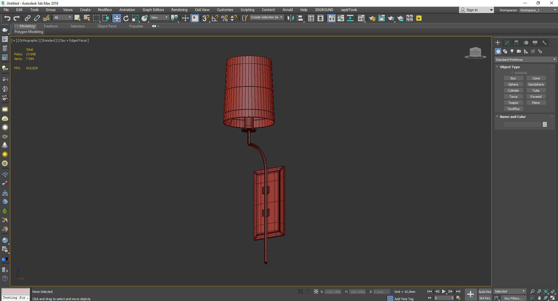Toggle Set Key mode
The height and width of the screenshot is (301, 558).
(x=485, y=298)
